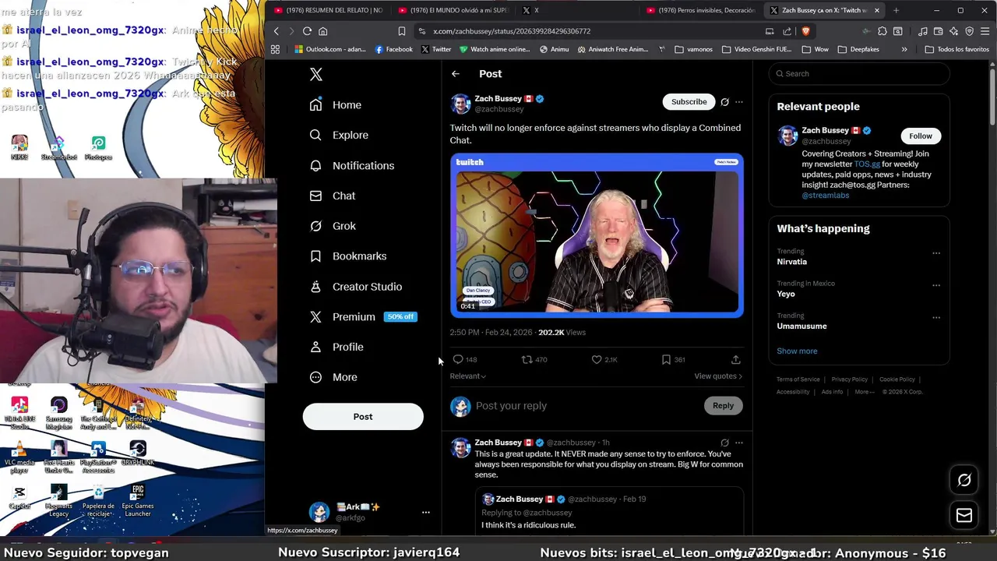Open the Epic Games Launcher desktop icon

[138, 500]
